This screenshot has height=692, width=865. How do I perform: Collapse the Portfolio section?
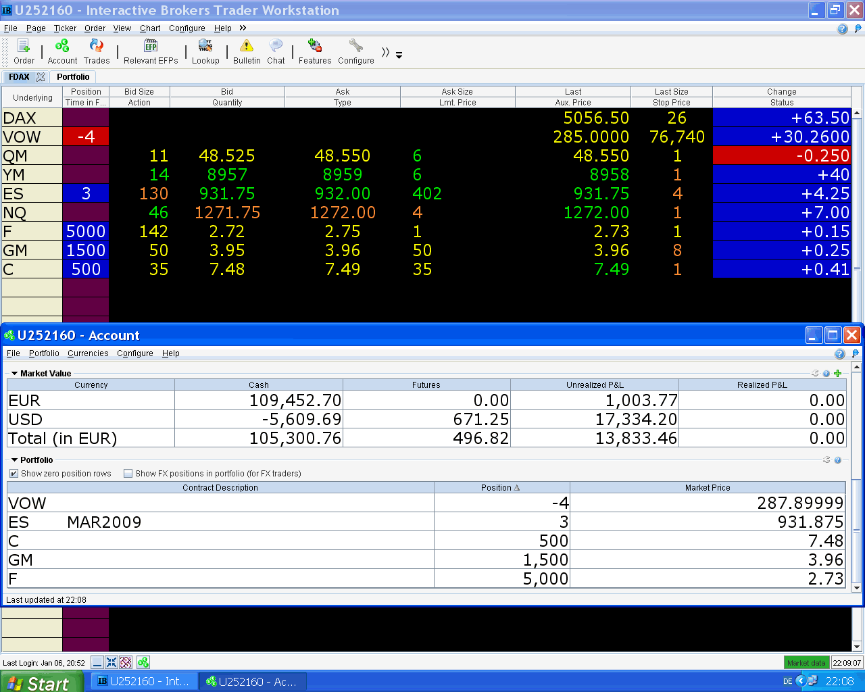[14, 460]
